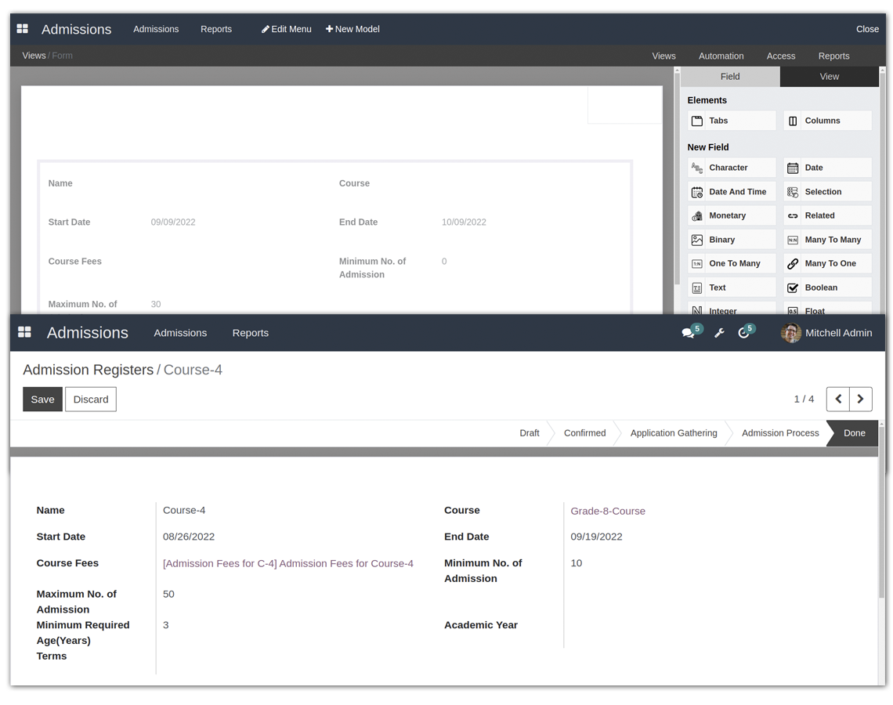The width and height of the screenshot is (893, 705).
Task: Open the activities clock icon
Action: coord(743,333)
